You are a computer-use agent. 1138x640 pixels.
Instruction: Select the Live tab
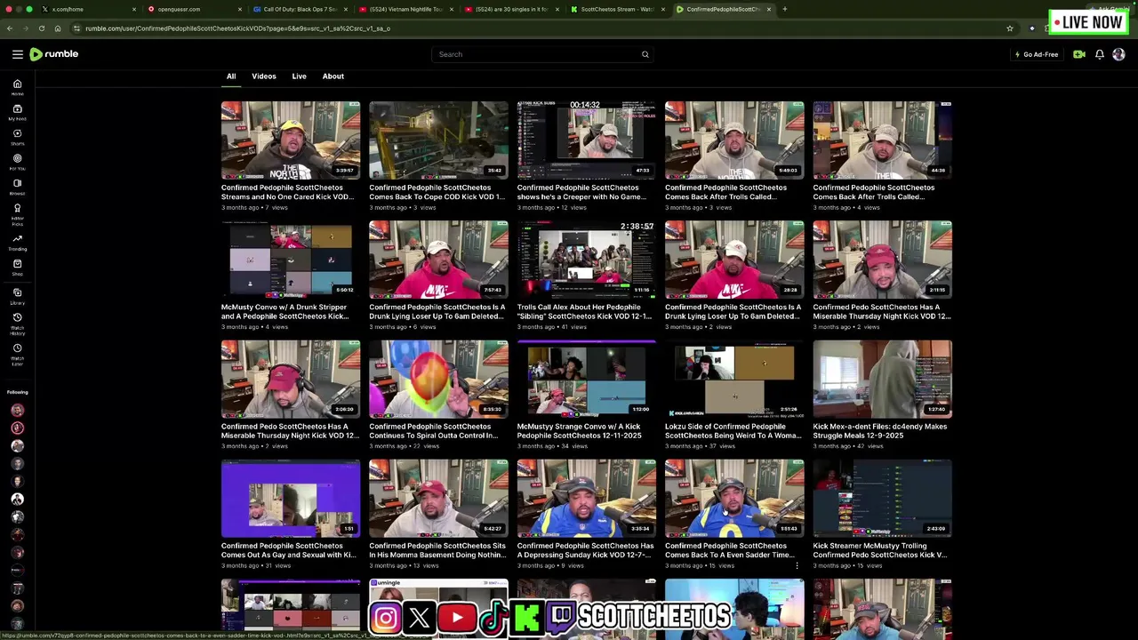pos(300,76)
